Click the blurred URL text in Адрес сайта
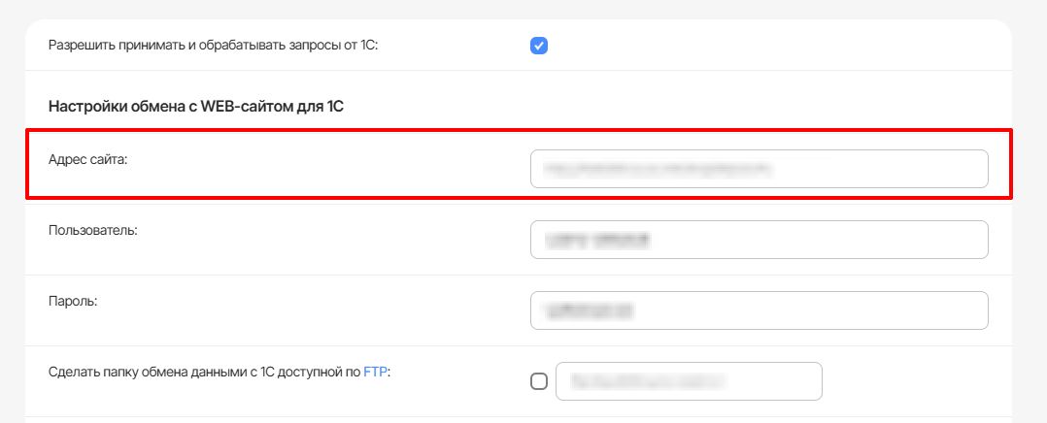Viewport: 1047px width, 423px height. pyautogui.click(x=657, y=168)
